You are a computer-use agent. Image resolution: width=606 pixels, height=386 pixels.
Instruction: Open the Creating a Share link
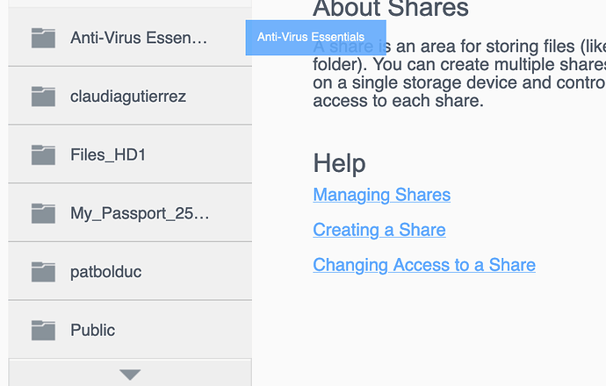coord(379,230)
